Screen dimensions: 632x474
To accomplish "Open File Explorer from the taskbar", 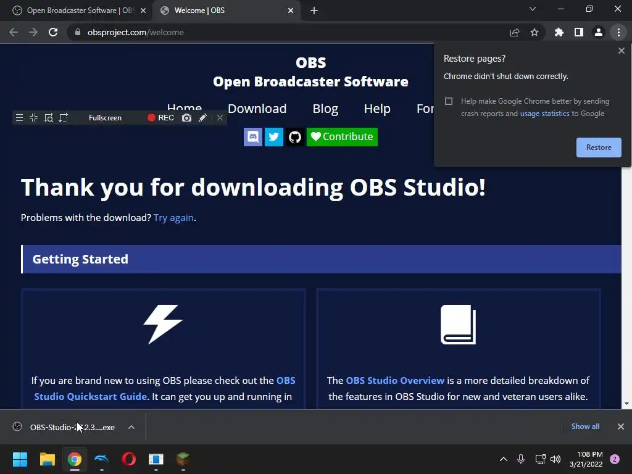I will point(47,459).
